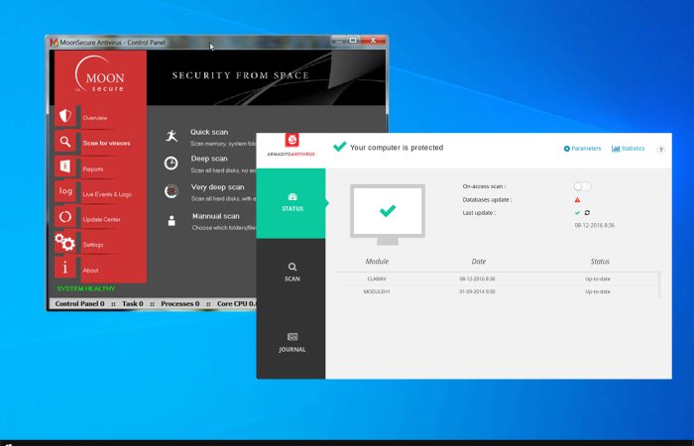Open Settings gears icon in MoonSecure
The image size is (694, 446).
65,242
